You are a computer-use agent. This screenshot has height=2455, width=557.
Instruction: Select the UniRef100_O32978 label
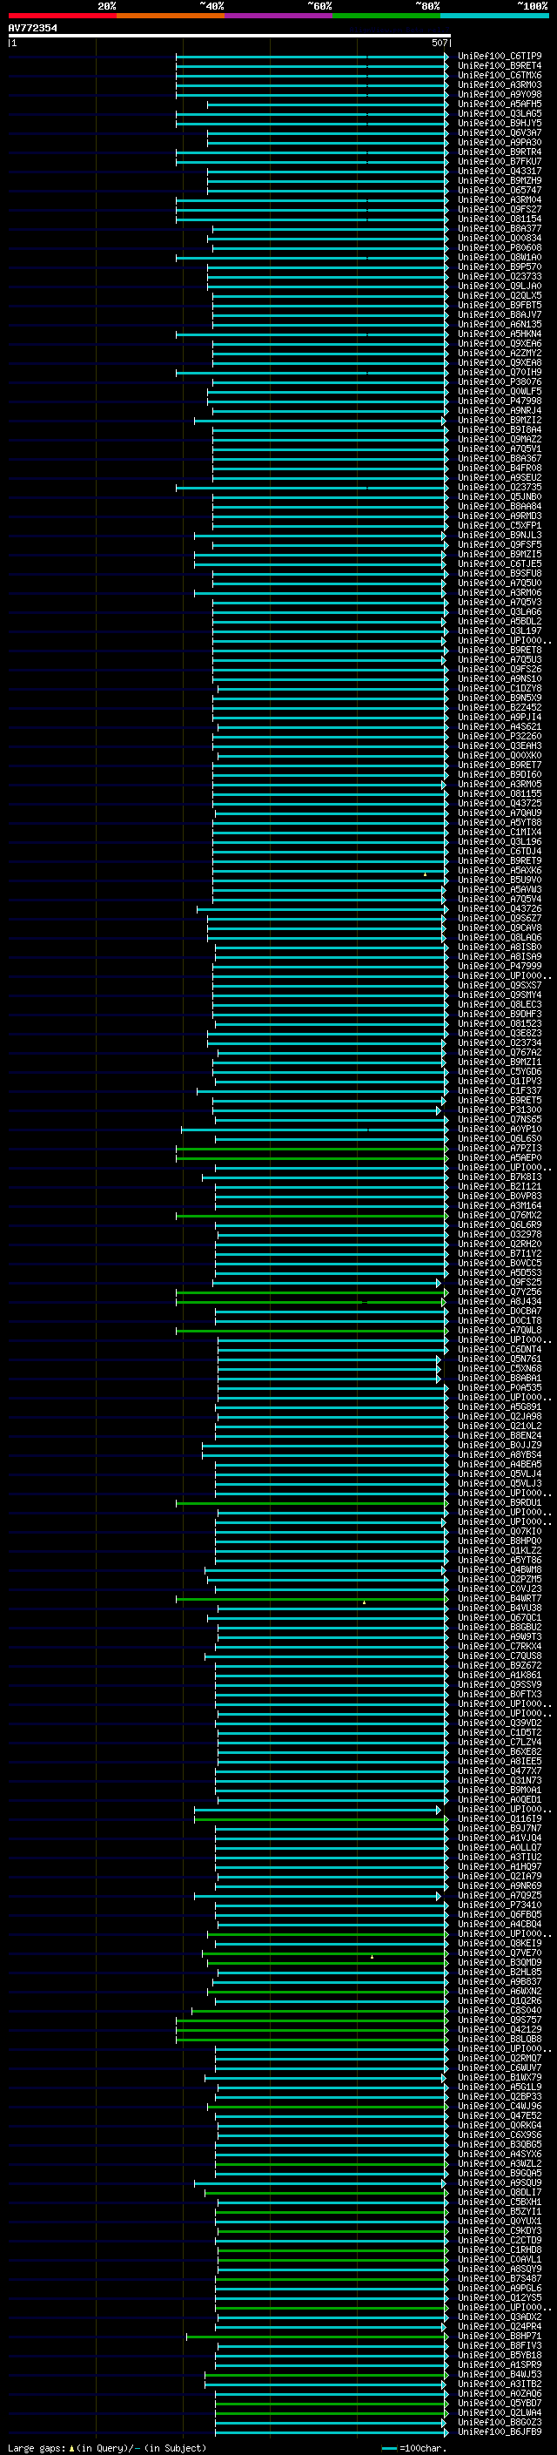[x=499, y=1234]
